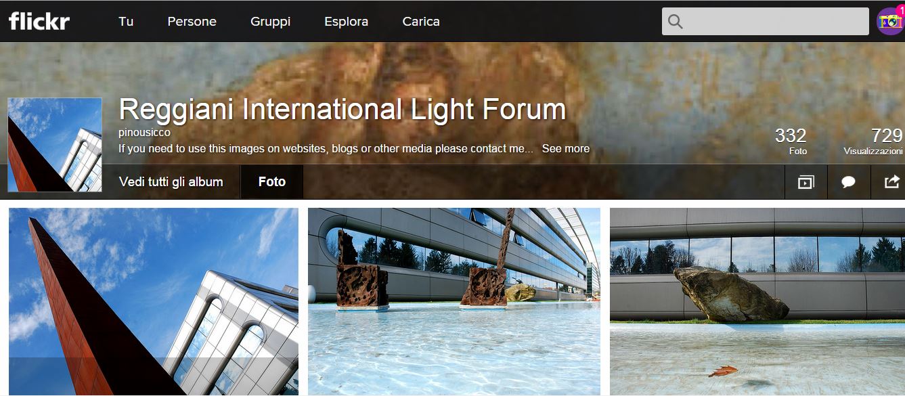Go to Vedi tutti gli album
The image size is (905, 396).
[x=171, y=181]
